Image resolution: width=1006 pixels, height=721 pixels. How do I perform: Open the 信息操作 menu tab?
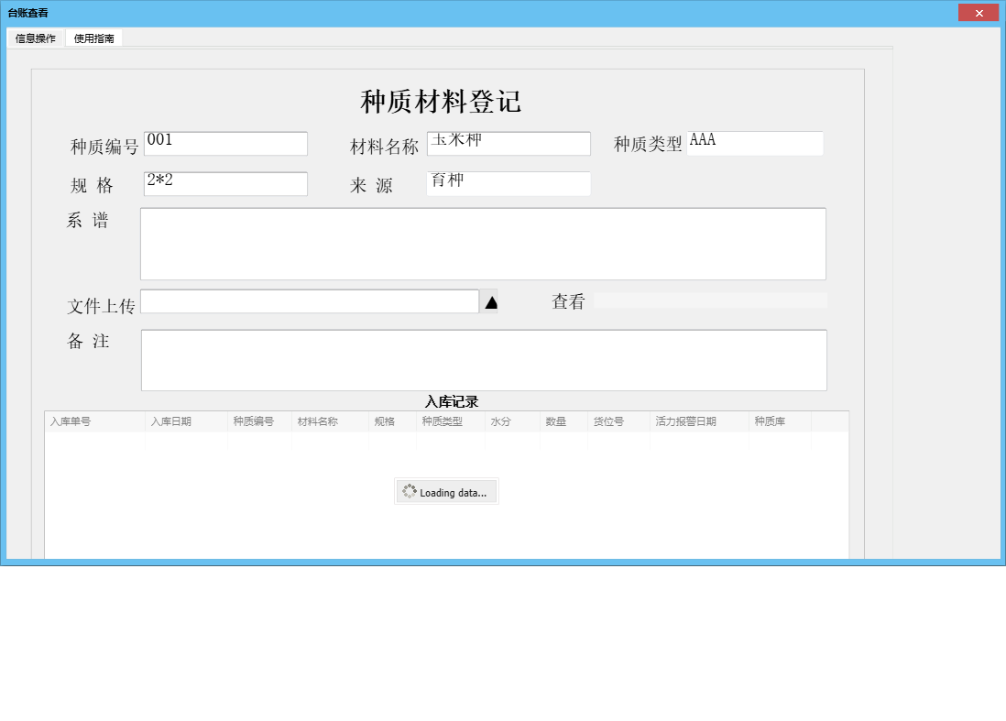pos(36,38)
